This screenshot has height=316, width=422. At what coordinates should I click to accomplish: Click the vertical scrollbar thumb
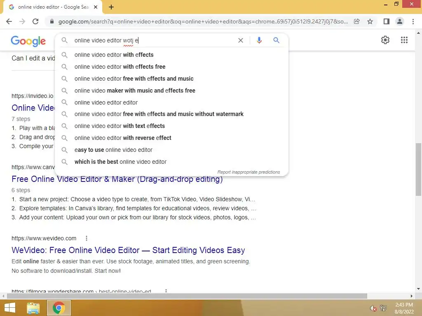pyautogui.click(x=418, y=170)
